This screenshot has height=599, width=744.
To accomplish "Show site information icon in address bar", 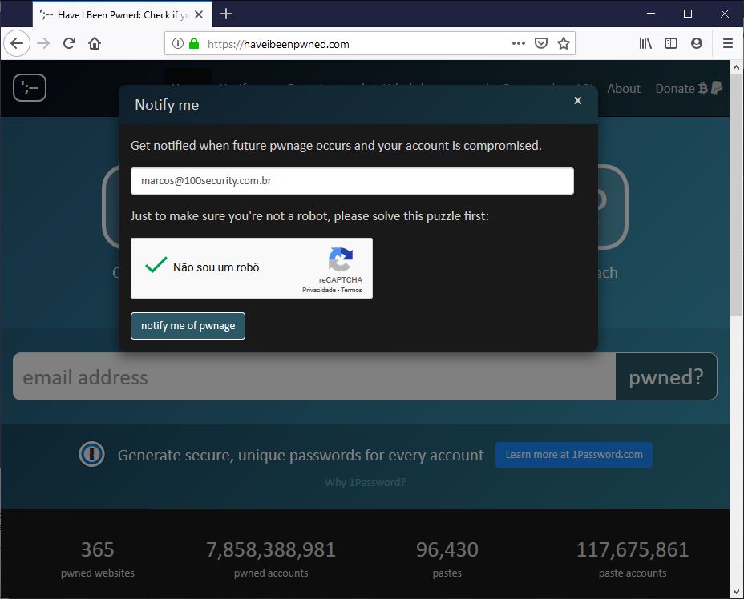I will [x=177, y=43].
